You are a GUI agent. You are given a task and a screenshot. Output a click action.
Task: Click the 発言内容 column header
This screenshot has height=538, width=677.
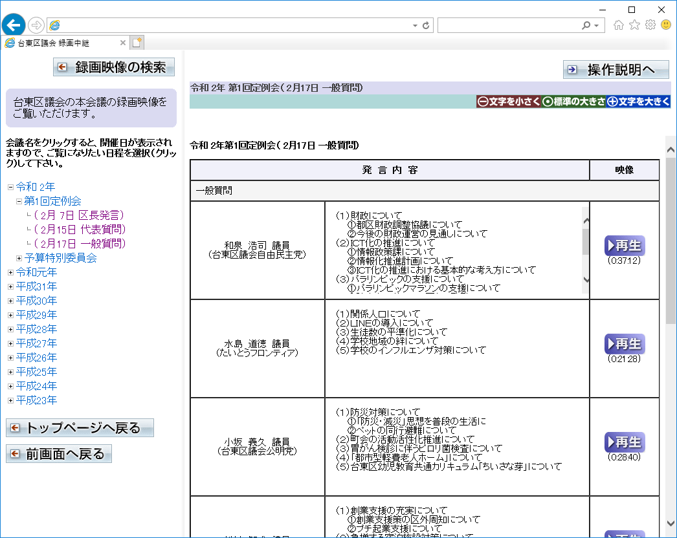pyautogui.click(x=390, y=170)
